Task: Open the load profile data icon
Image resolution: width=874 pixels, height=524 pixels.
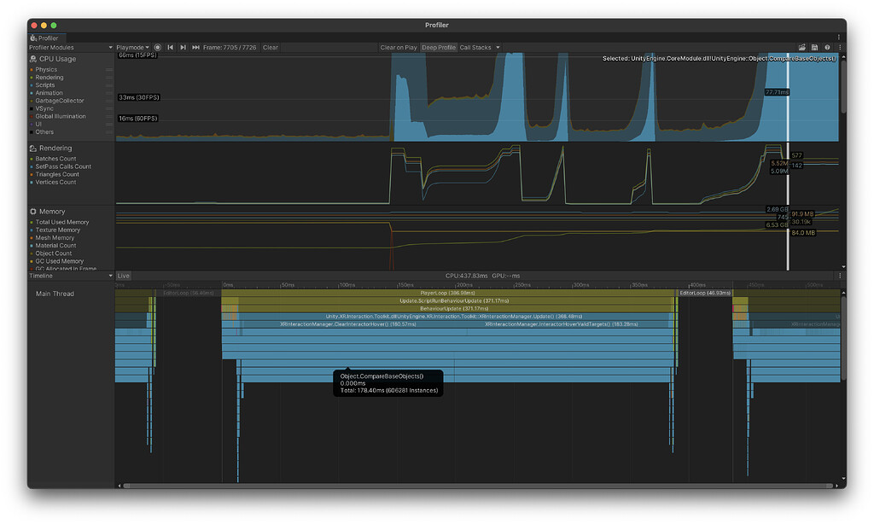Action: (802, 47)
